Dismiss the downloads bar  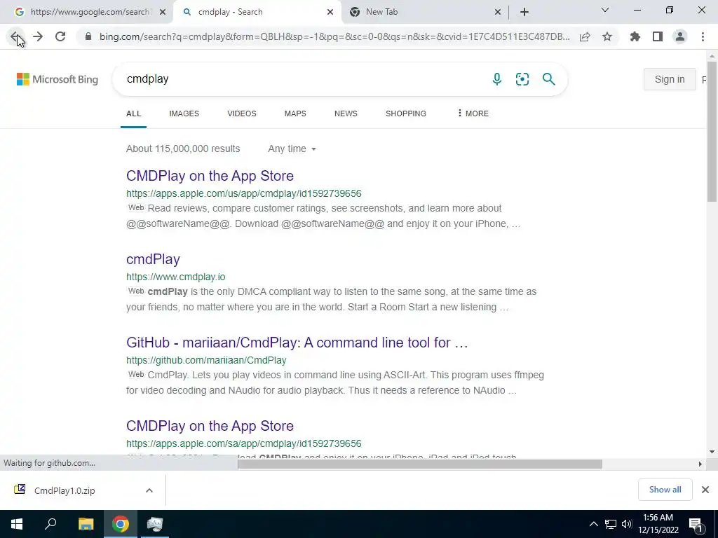coord(705,490)
